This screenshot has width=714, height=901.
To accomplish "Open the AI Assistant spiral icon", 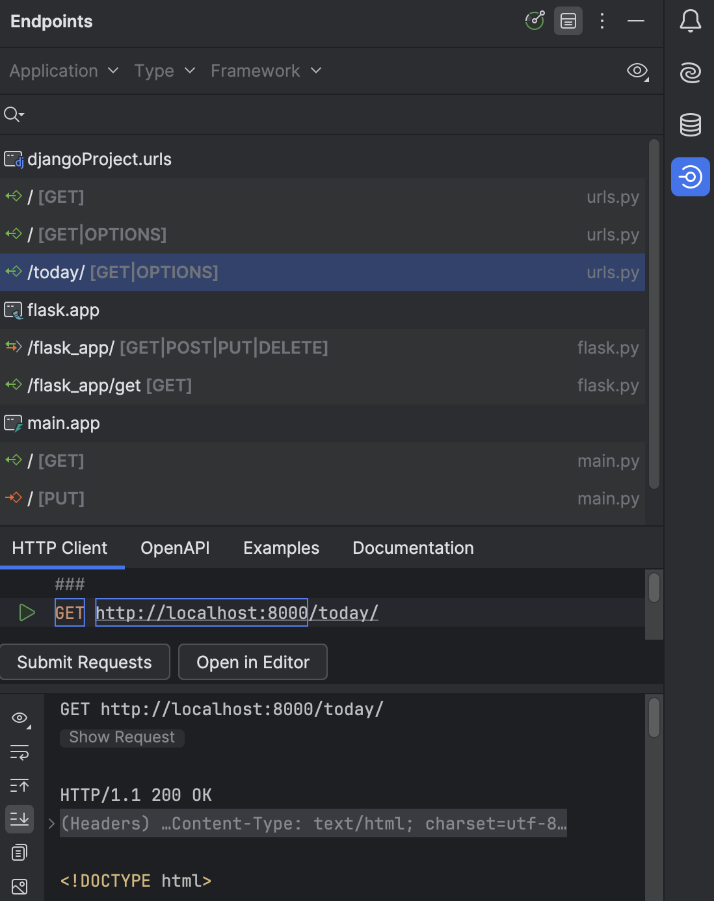I will click(691, 72).
